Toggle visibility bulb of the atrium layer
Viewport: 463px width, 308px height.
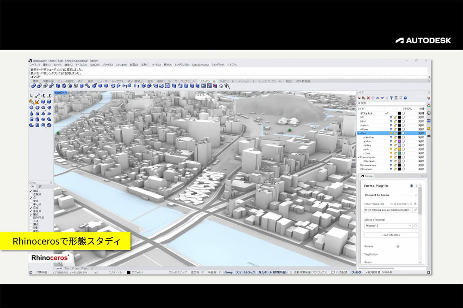point(391,141)
